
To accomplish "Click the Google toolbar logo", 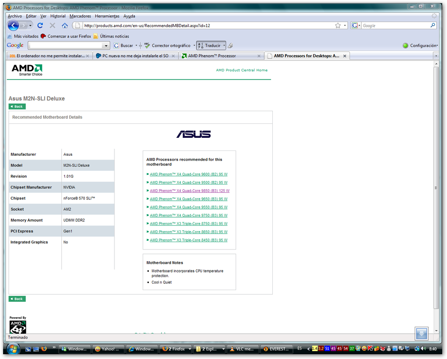I will (x=15, y=45).
